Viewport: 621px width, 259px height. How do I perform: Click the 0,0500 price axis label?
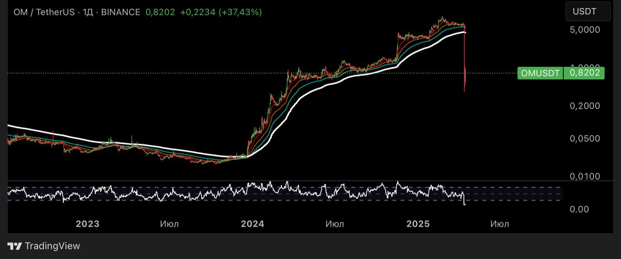click(585, 138)
